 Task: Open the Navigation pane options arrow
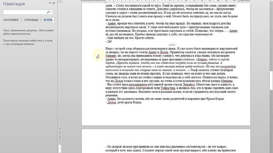[x=50, y=3]
